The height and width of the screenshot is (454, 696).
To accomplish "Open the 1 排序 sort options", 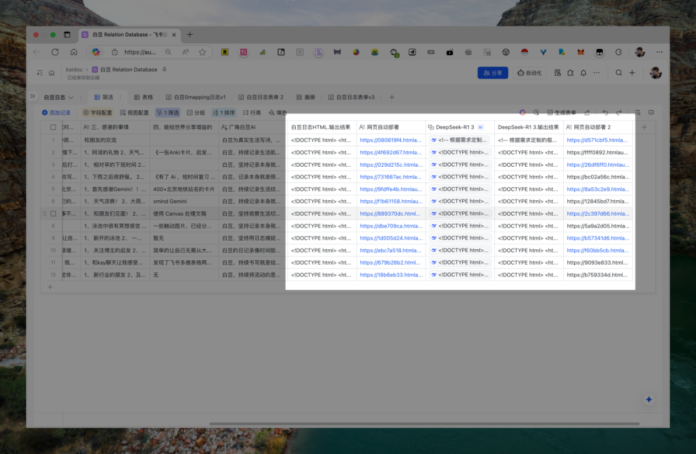I will coord(224,113).
